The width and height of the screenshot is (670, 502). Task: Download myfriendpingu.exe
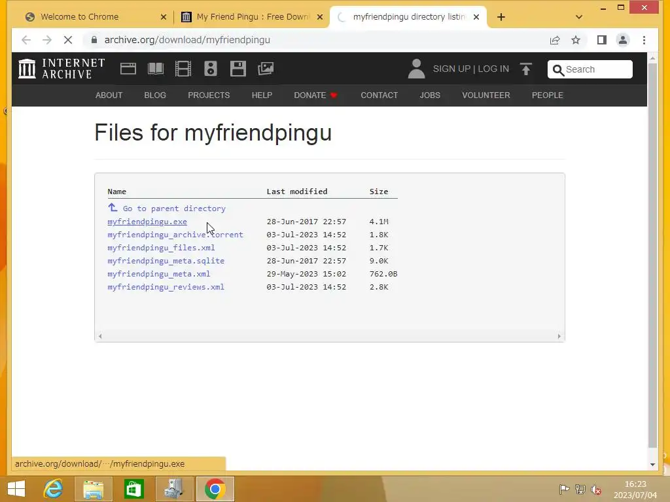(x=147, y=222)
